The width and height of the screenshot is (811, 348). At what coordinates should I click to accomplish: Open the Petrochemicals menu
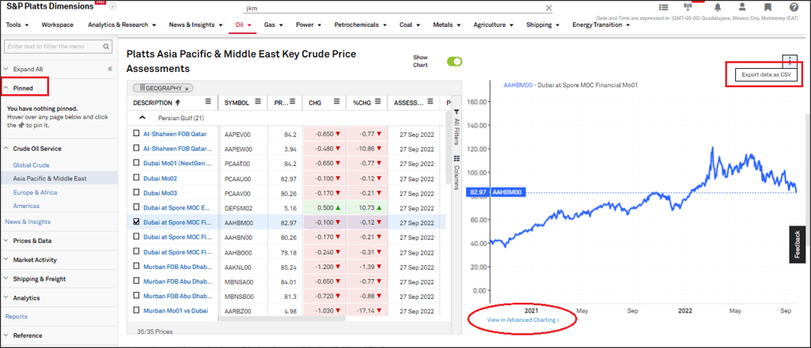361,25
